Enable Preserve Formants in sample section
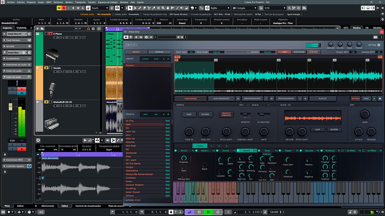385x216 pixels. point(226,114)
